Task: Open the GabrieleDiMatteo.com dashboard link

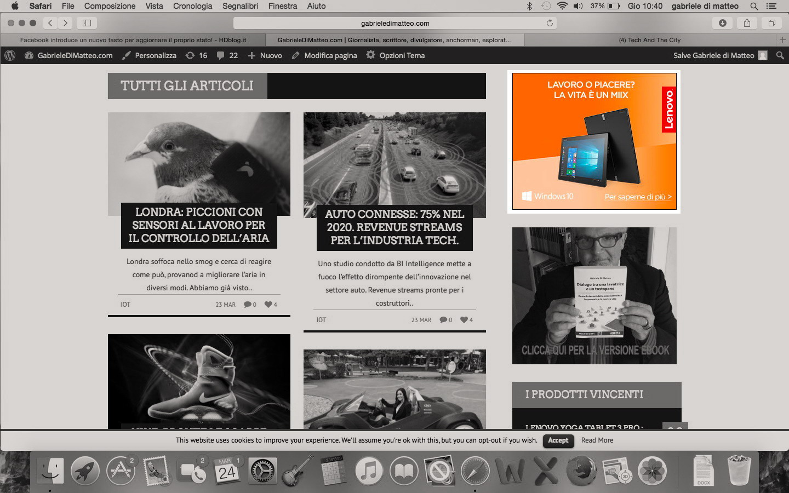Action: 69,55
